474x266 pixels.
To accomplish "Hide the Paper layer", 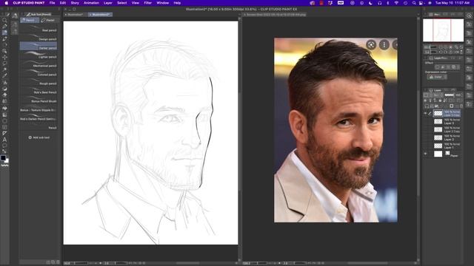I will [425, 154].
